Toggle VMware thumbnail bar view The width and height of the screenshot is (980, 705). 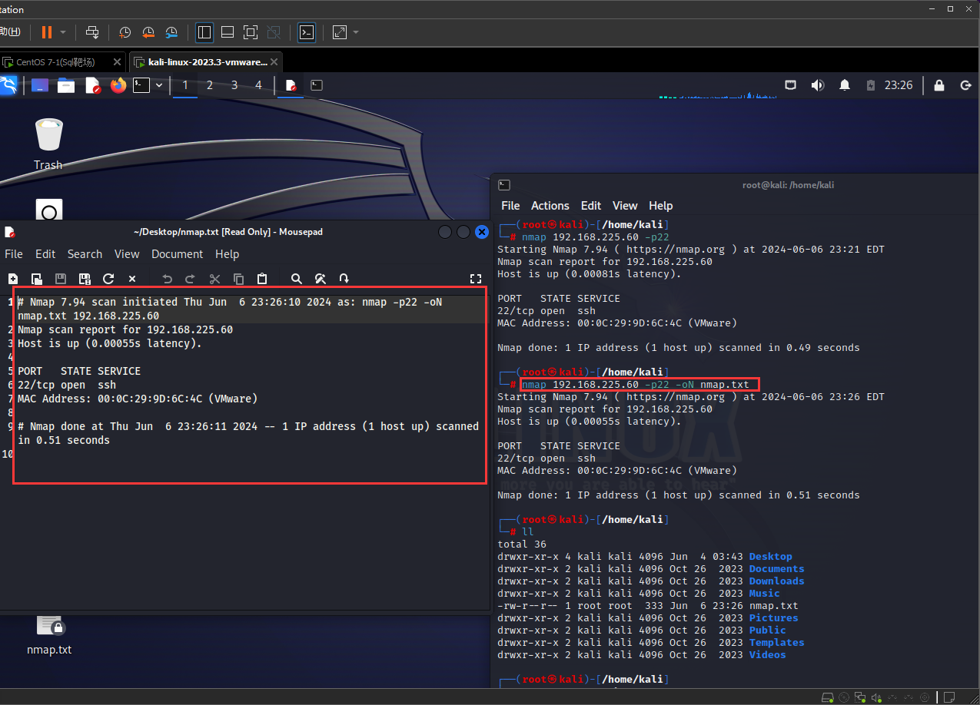tap(228, 32)
